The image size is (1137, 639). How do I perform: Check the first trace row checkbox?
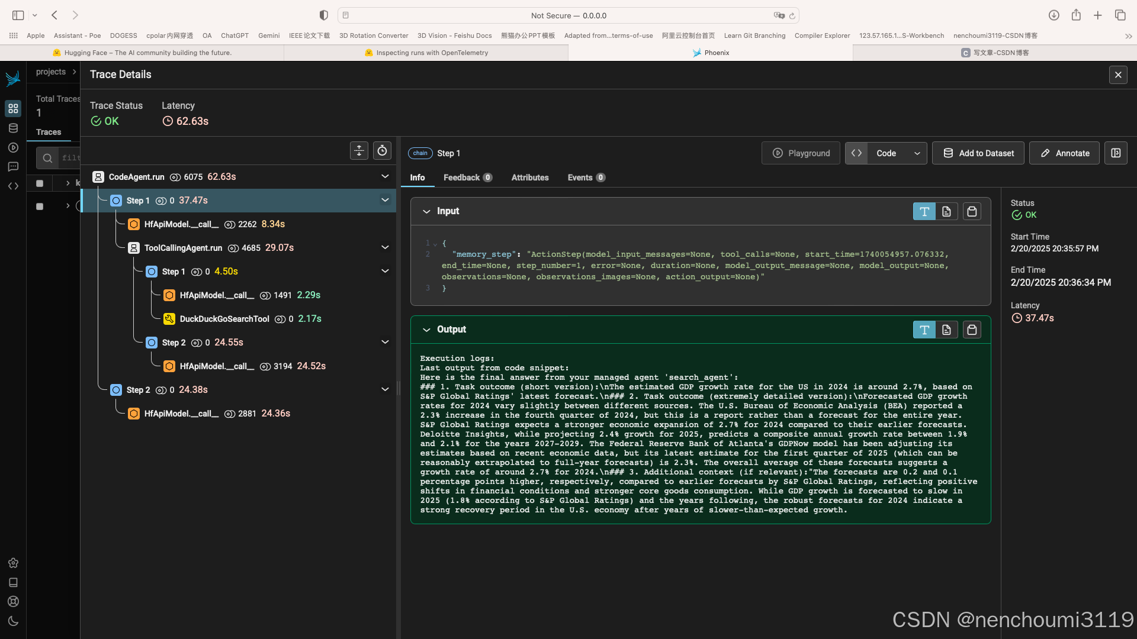click(x=40, y=183)
